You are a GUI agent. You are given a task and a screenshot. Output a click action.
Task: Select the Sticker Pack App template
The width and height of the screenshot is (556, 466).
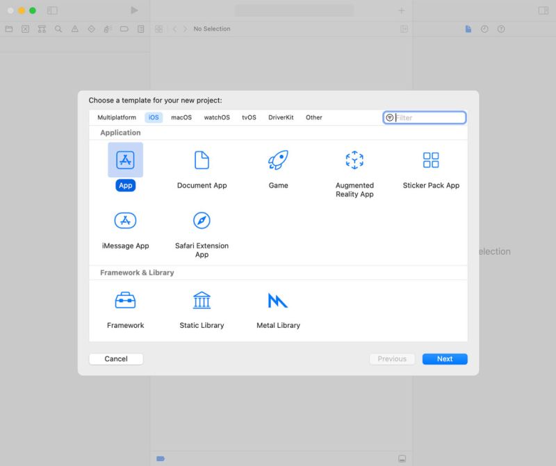pyautogui.click(x=430, y=160)
